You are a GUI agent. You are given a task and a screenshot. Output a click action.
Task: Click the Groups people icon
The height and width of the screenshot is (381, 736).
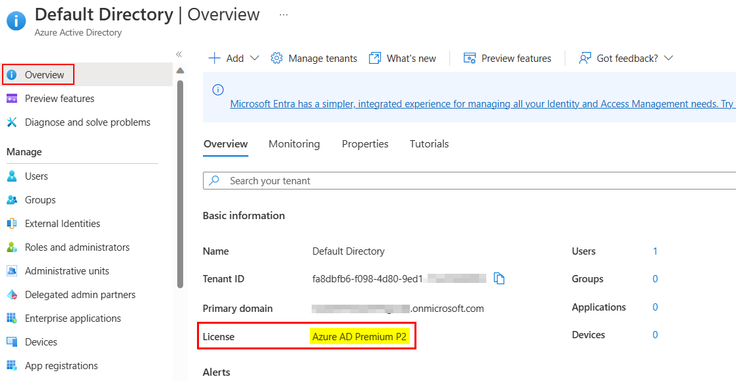click(12, 200)
